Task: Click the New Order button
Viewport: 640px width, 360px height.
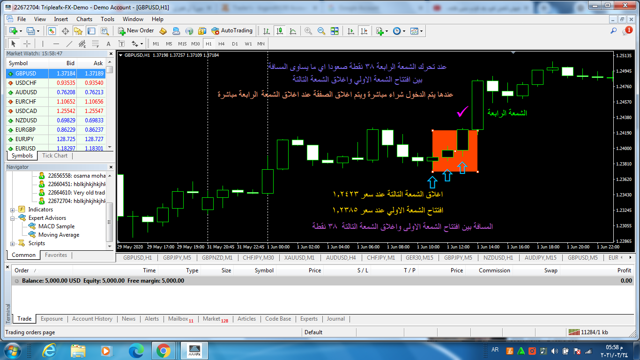Action: pos(135,31)
